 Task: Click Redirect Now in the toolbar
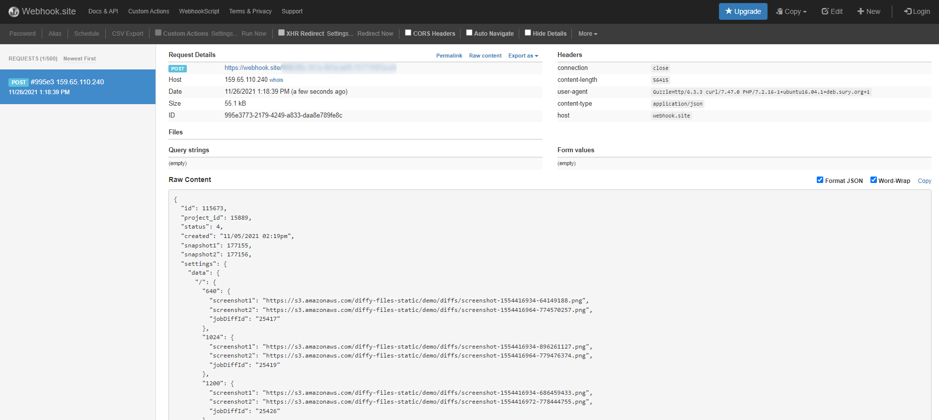coord(375,34)
